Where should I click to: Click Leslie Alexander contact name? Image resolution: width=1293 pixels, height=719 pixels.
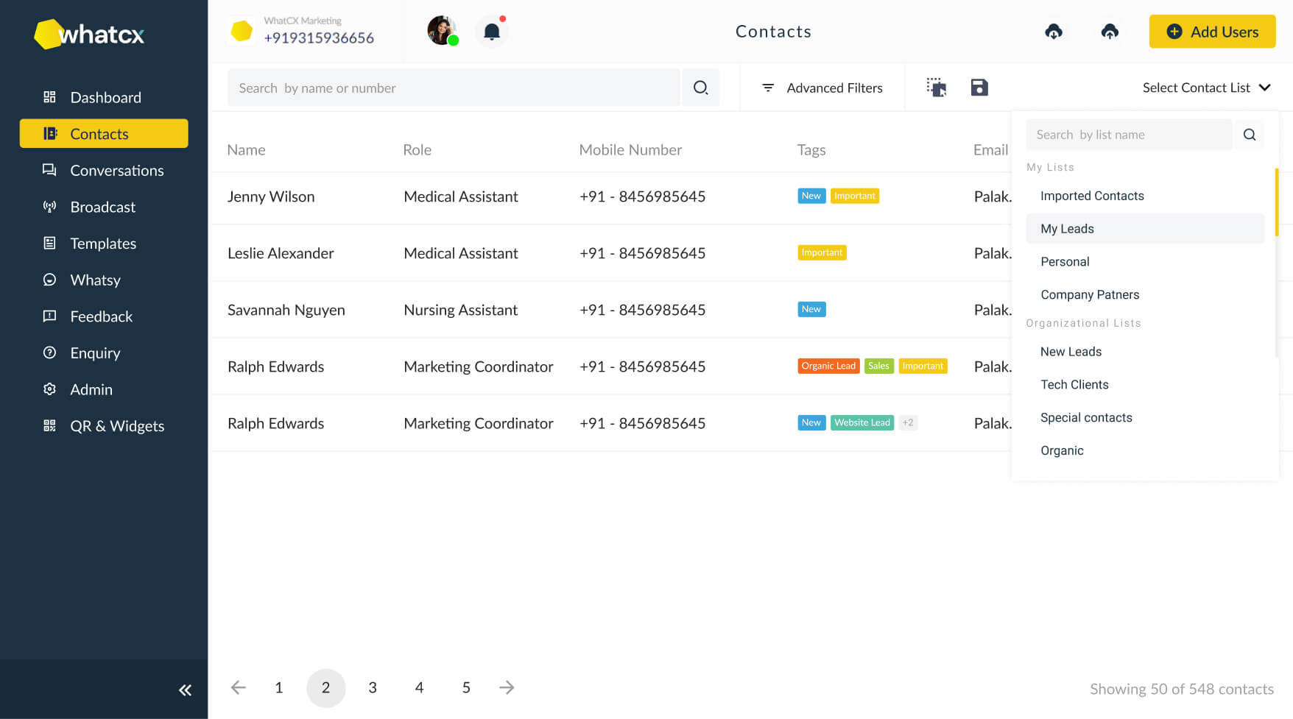pyautogui.click(x=281, y=253)
